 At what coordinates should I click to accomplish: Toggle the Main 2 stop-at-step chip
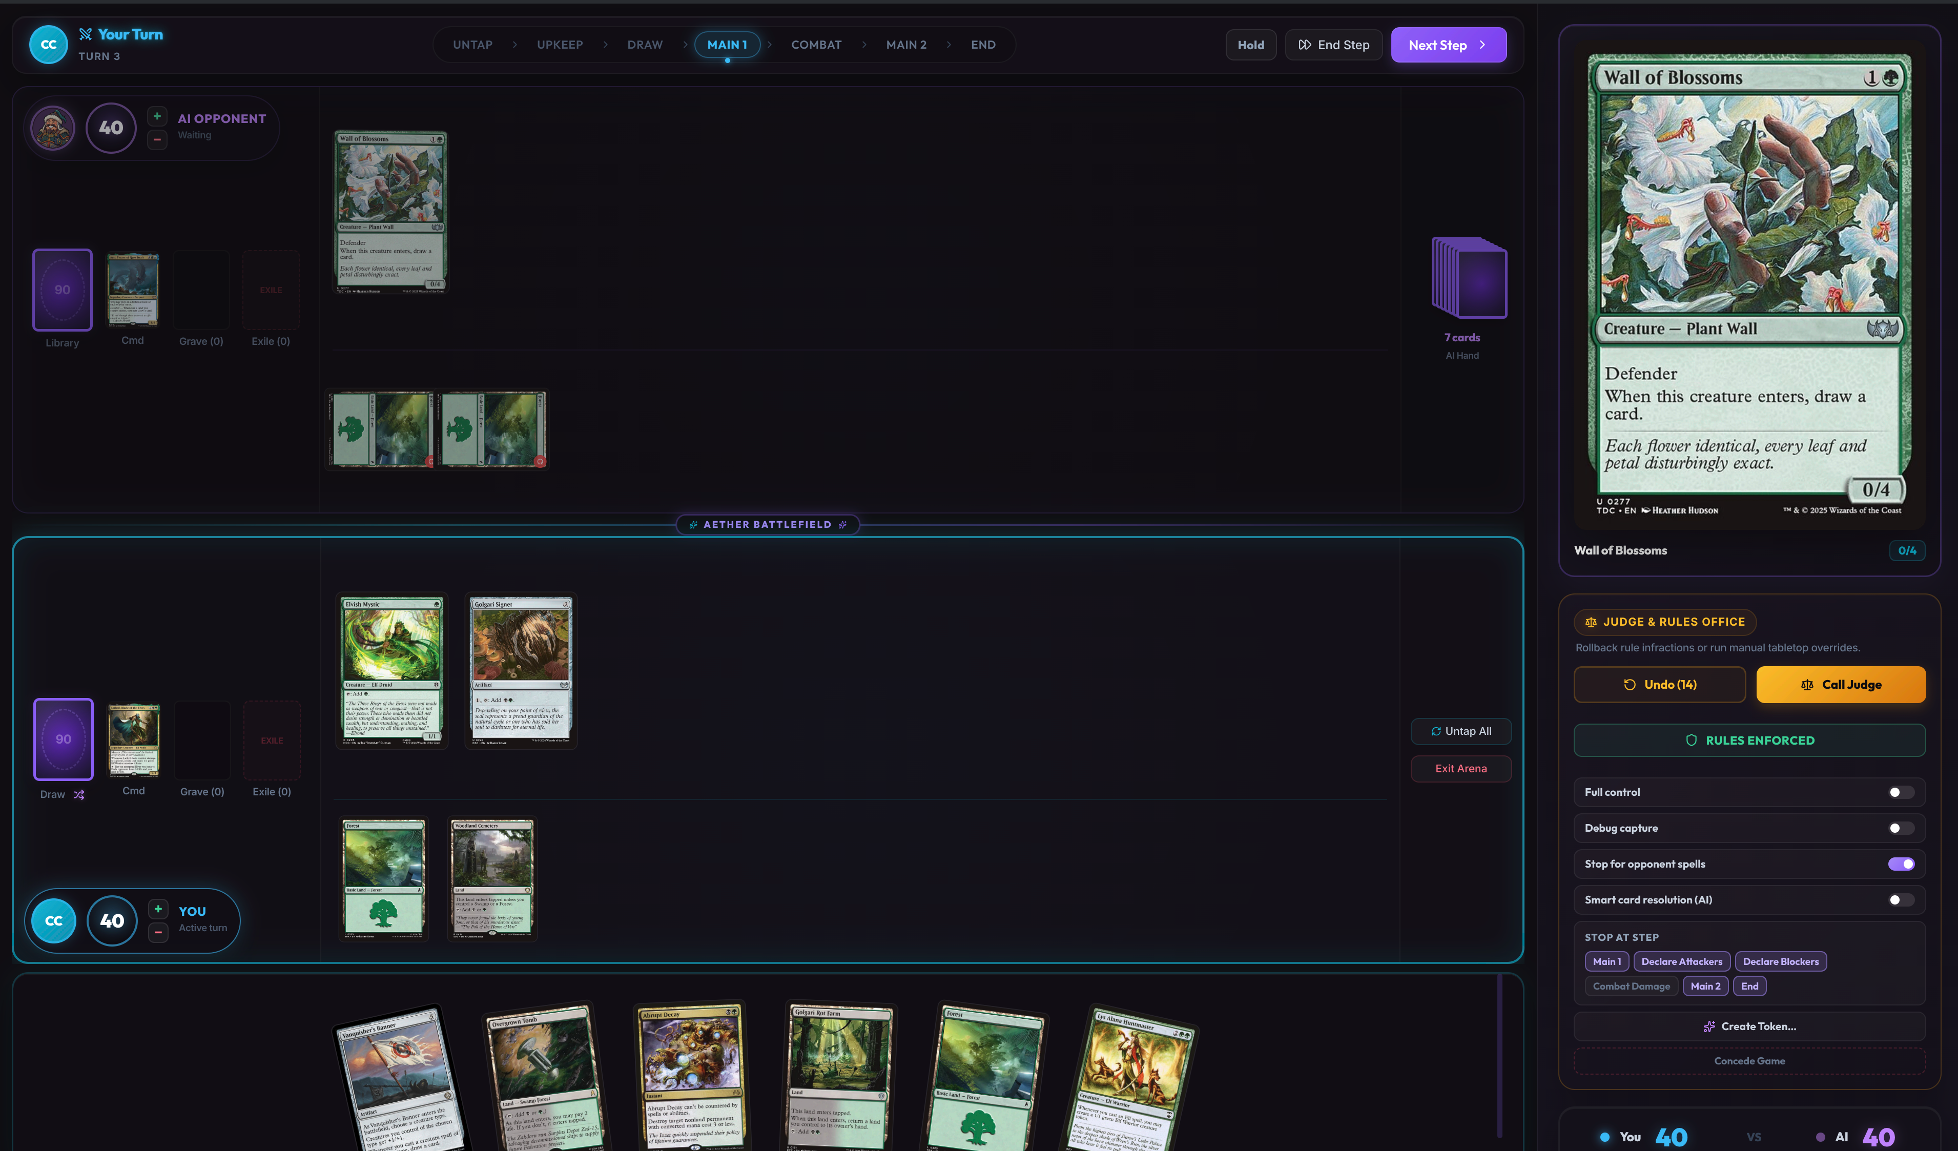[x=1705, y=986]
